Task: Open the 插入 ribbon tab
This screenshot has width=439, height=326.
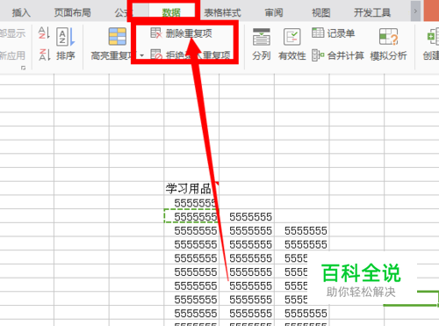Action: pos(21,12)
